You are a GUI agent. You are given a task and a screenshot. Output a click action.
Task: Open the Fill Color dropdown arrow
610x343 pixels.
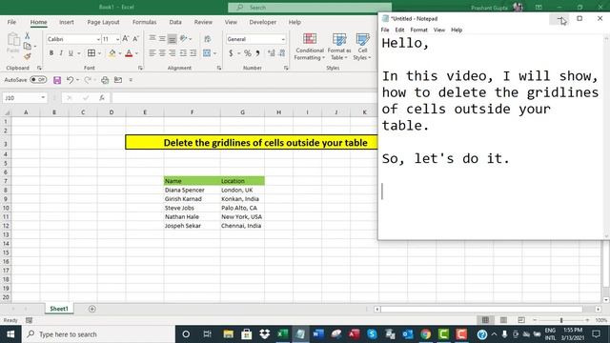120,53
